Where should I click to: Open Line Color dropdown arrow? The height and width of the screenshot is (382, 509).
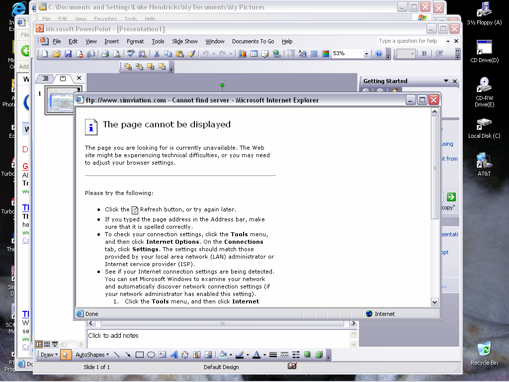pos(248,355)
